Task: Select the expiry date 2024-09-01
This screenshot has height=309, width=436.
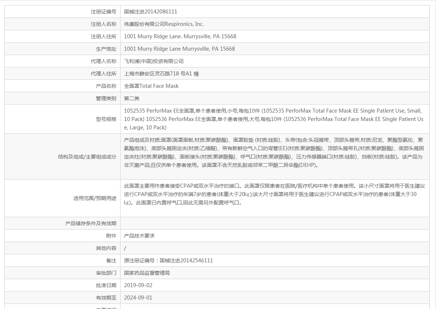Action: [x=138, y=298]
